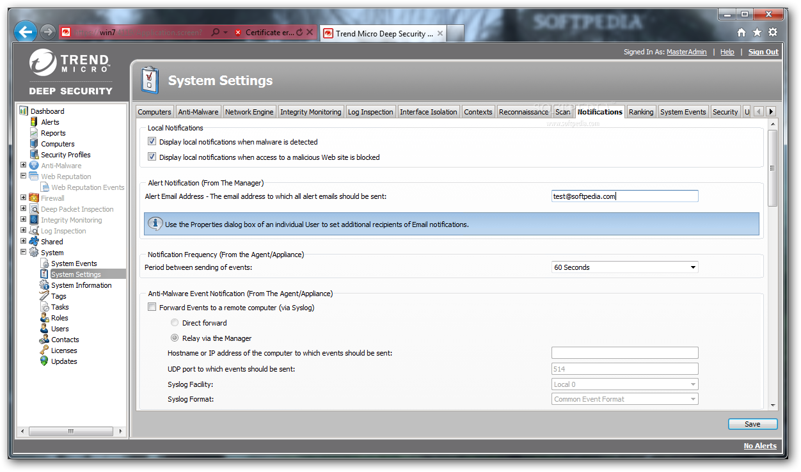Click the Licenses key icon
The width and height of the screenshot is (801, 472).
[44, 350]
